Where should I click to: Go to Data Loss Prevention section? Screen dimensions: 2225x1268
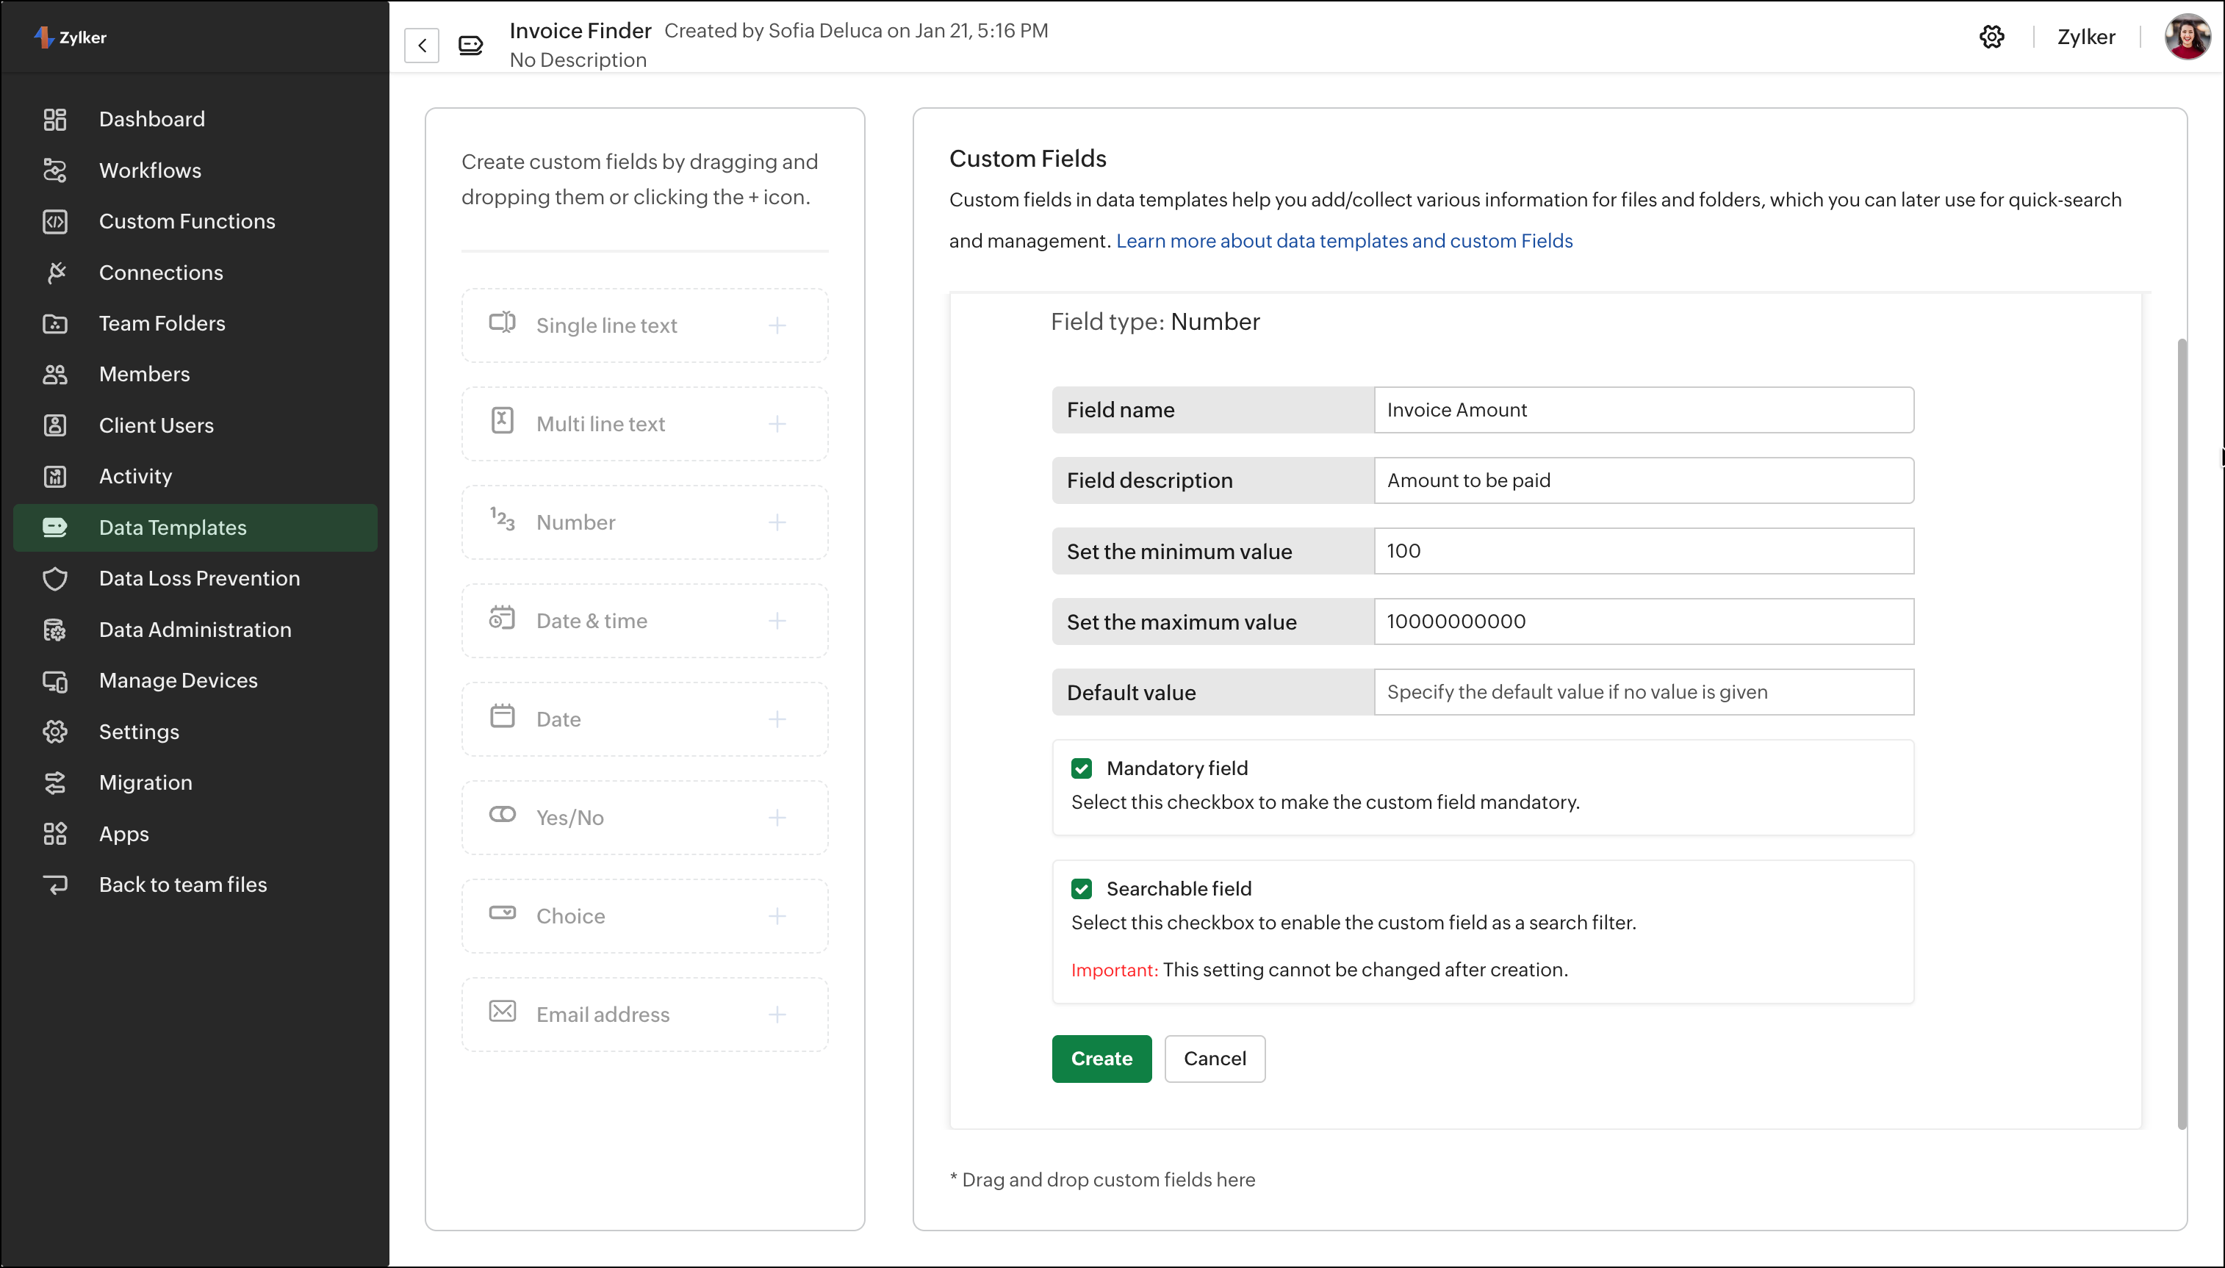(199, 578)
